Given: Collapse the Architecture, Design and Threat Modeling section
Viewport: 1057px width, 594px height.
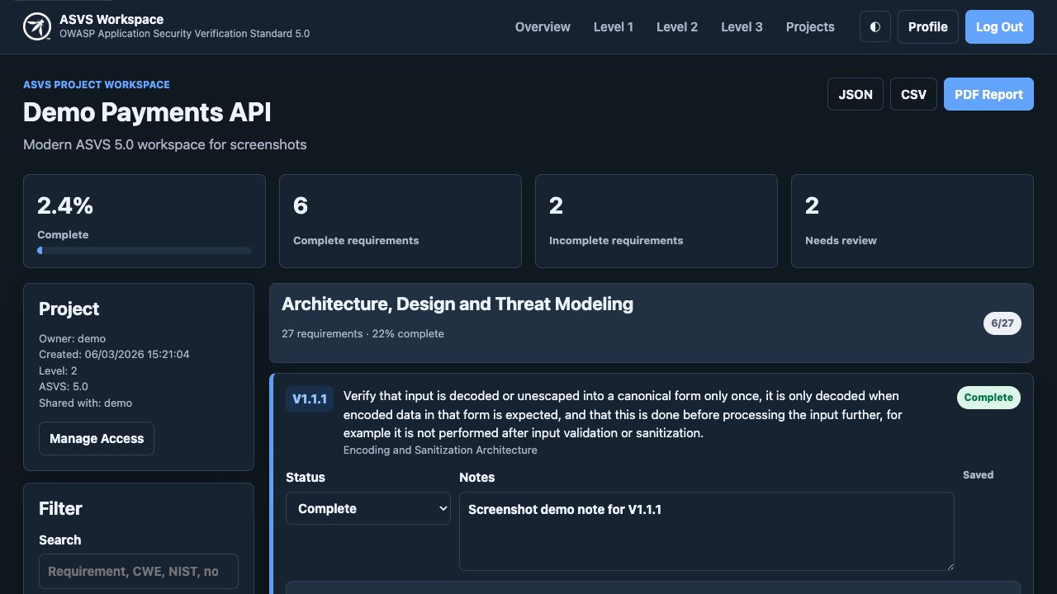Looking at the screenshot, I should click(x=651, y=323).
